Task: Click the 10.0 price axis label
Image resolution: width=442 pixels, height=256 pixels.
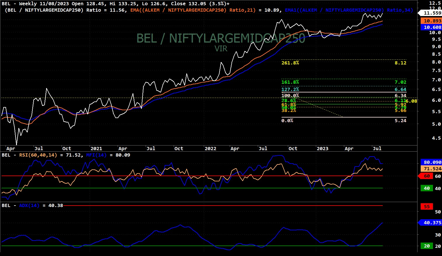Action: pos(435,32)
